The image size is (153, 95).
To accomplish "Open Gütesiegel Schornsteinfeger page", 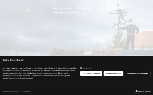I will 66,13.
